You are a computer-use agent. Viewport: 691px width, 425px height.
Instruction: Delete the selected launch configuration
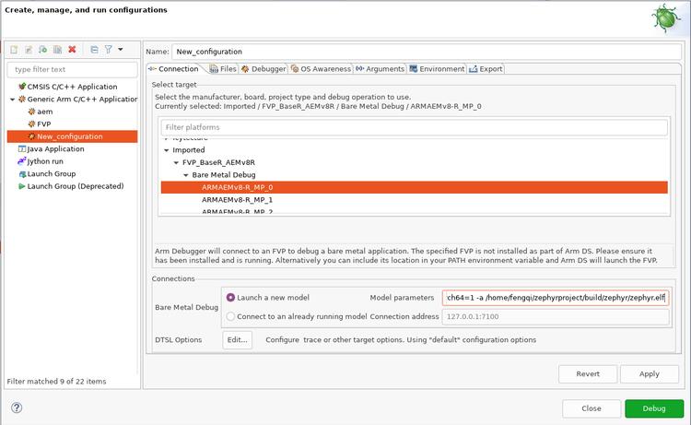point(72,49)
